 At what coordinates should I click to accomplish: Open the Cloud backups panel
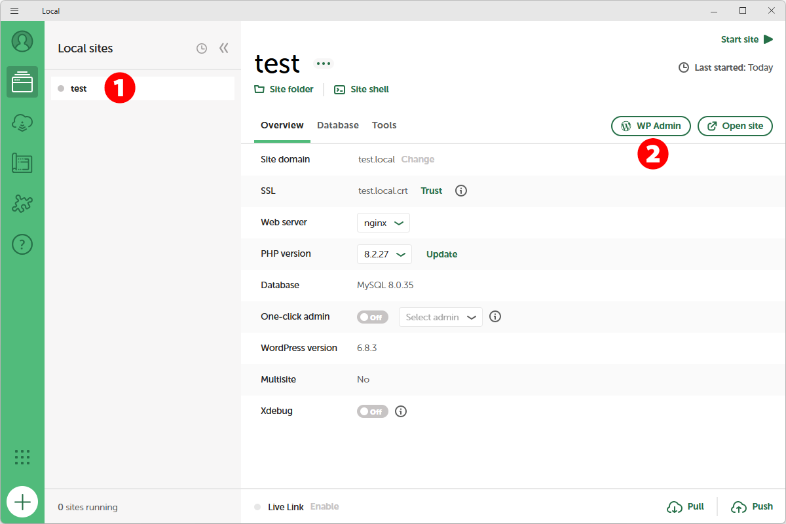tap(22, 122)
